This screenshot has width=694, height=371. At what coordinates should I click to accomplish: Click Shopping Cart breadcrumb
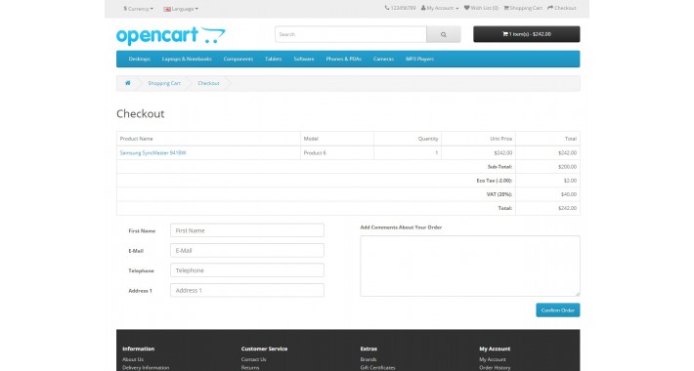[164, 83]
